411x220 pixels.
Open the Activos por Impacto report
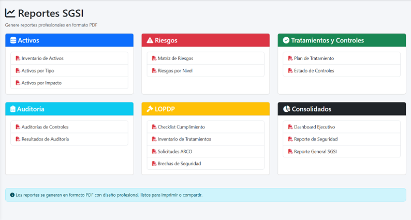pyautogui.click(x=69, y=83)
